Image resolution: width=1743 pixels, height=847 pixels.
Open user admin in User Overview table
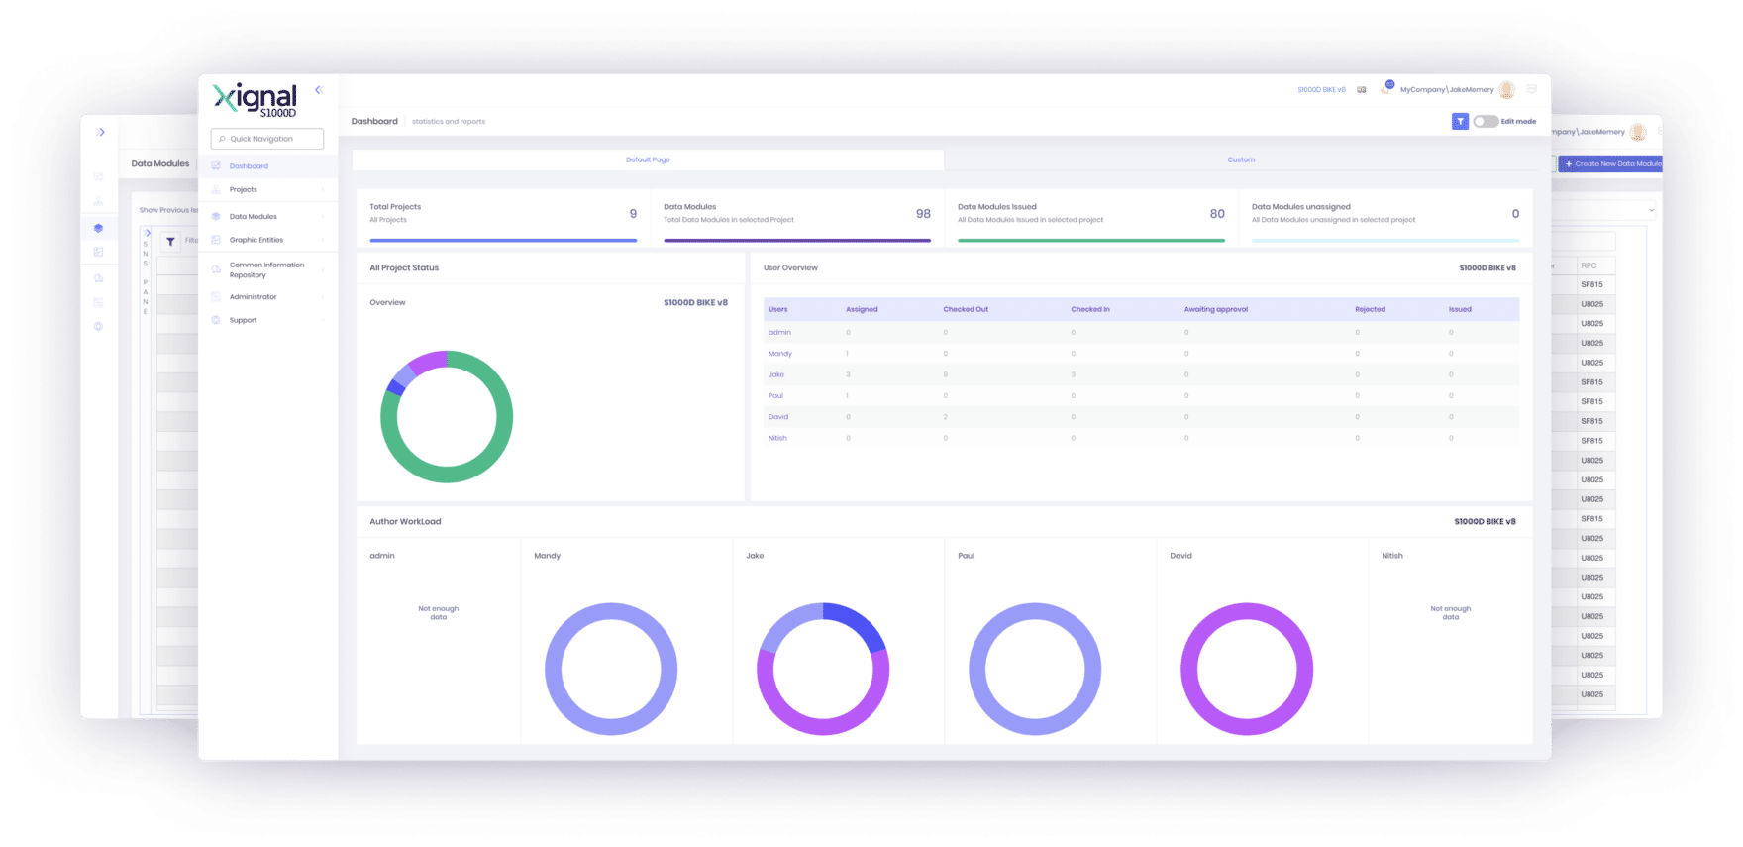779,333
